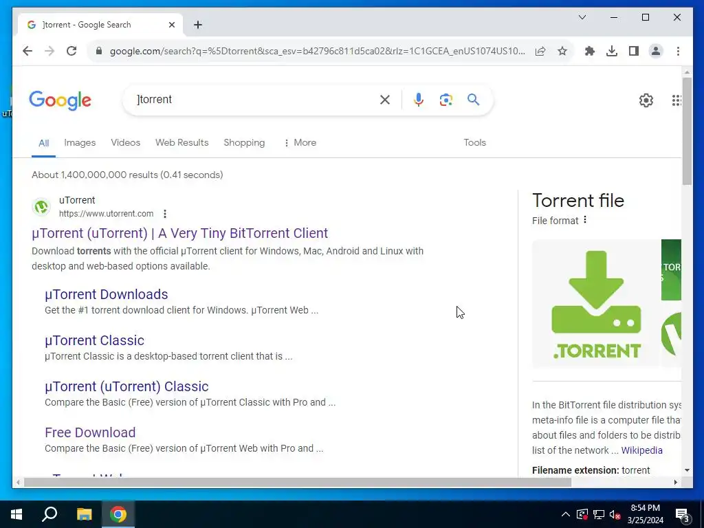Click the results count text

coord(127,175)
